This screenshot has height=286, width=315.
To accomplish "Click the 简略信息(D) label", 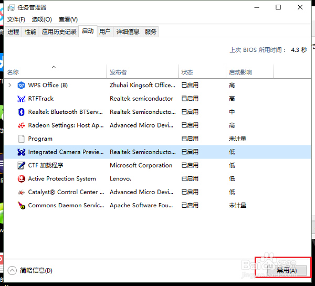I will click(x=36, y=271).
